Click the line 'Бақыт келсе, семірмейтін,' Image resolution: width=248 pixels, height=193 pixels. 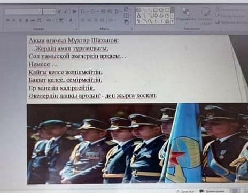point(66,80)
